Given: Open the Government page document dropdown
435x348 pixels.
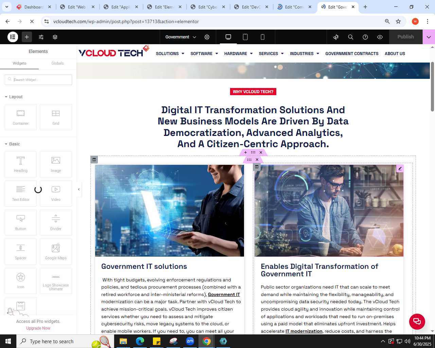Looking at the screenshot, I should [181, 37].
